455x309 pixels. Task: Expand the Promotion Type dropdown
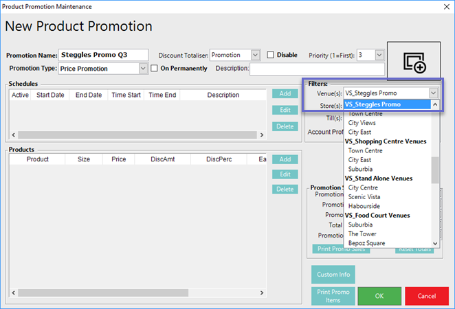point(143,69)
